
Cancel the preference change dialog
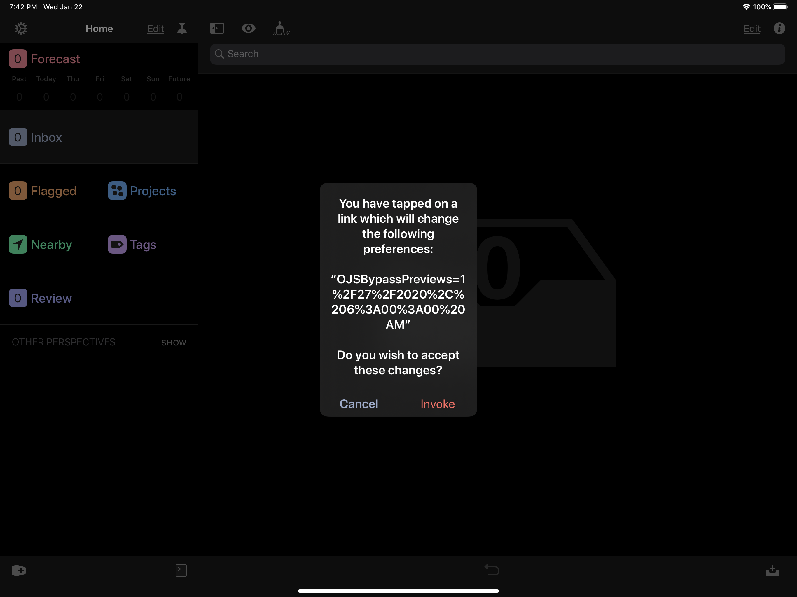tap(359, 404)
